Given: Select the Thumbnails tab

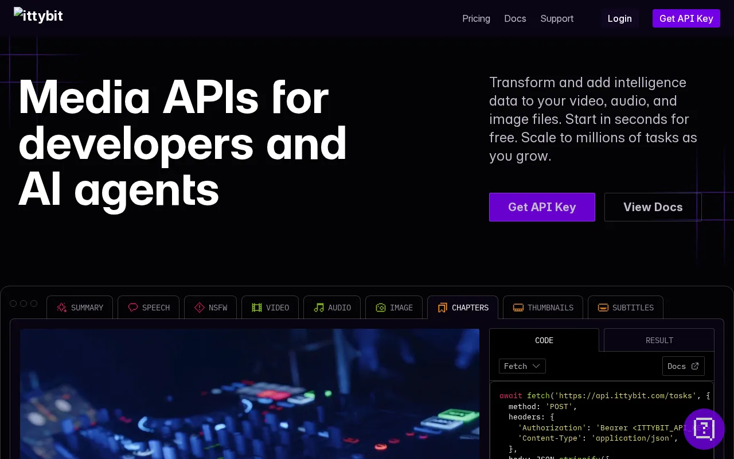Looking at the screenshot, I should 543,308.
